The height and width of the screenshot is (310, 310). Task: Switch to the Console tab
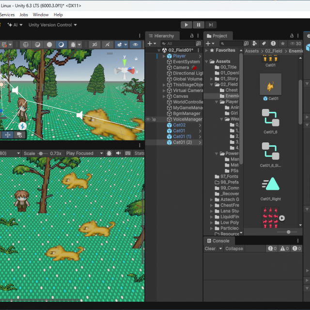(x=218, y=241)
